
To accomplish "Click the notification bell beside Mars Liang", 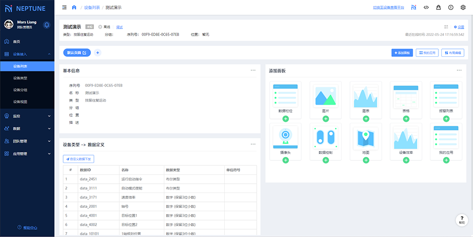I will [46, 25].
